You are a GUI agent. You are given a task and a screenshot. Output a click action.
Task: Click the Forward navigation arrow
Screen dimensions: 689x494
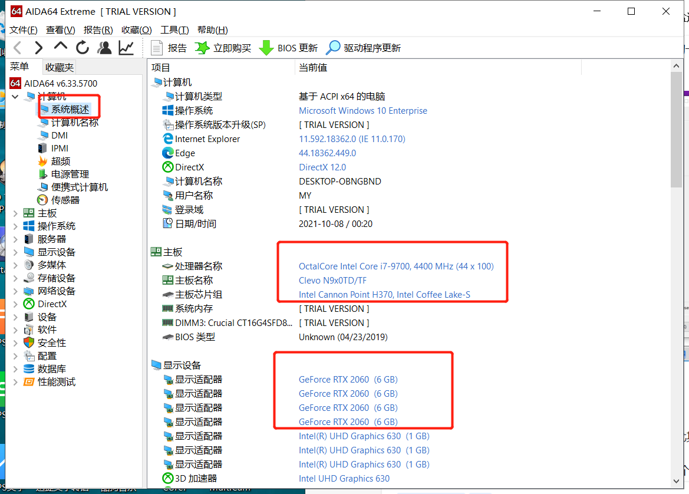pyautogui.click(x=39, y=48)
